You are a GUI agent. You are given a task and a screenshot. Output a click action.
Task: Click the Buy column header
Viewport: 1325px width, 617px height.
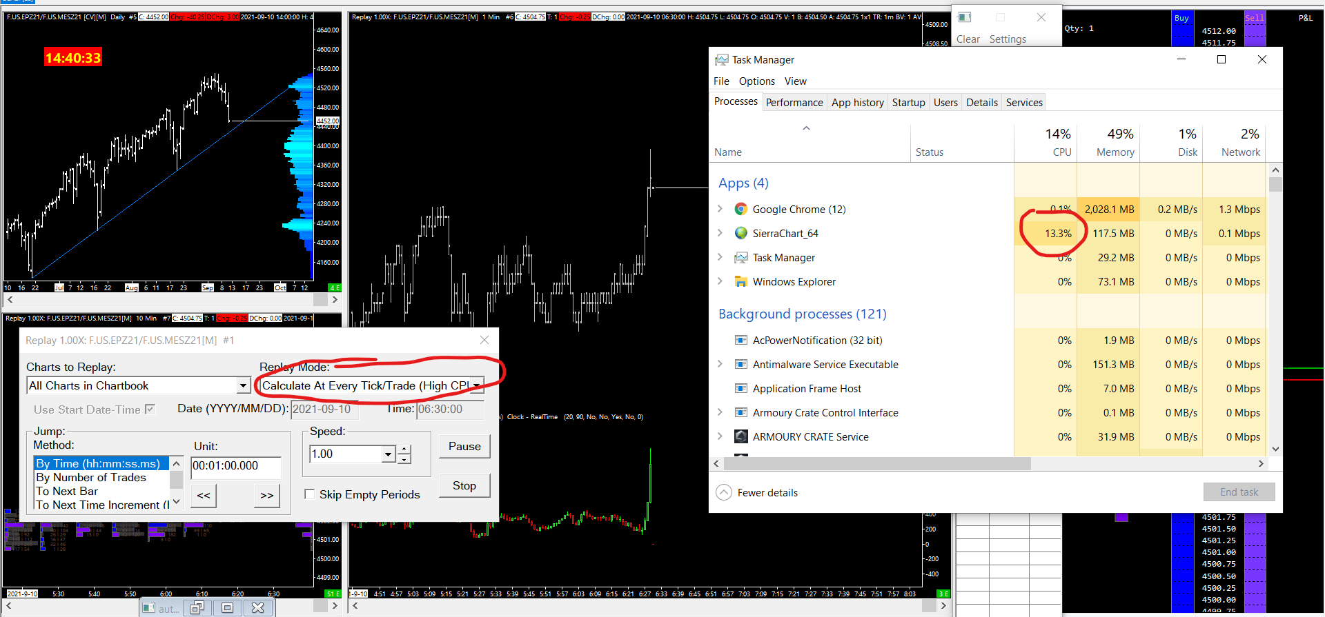[x=1181, y=18]
